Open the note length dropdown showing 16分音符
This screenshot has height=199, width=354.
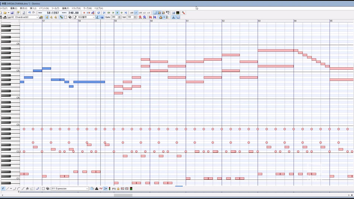tap(85, 17)
